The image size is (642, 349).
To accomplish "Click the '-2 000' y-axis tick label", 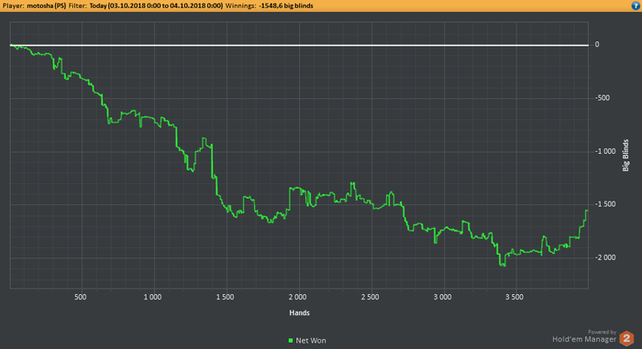I will click(x=605, y=257).
